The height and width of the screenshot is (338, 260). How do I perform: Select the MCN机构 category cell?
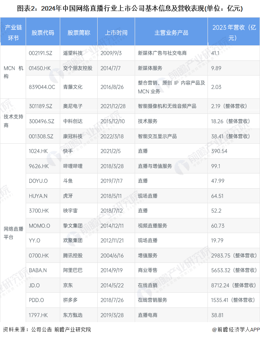pyautogui.click(x=13, y=72)
